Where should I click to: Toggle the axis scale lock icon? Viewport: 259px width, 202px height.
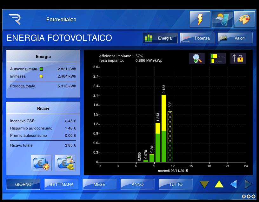tap(238, 58)
